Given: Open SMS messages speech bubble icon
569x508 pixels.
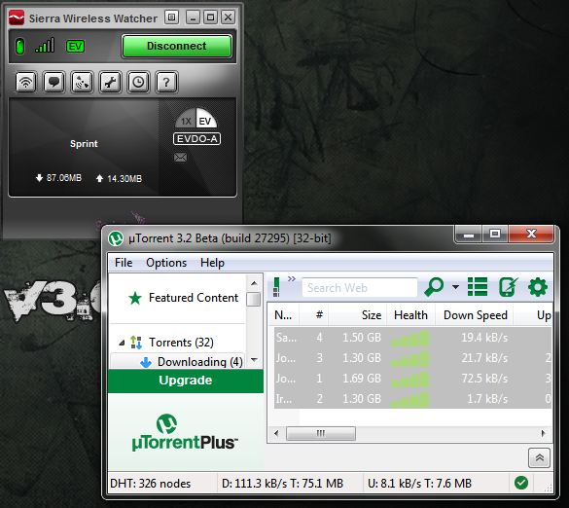Looking at the screenshot, I should pyautogui.click(x=54, y=82).
